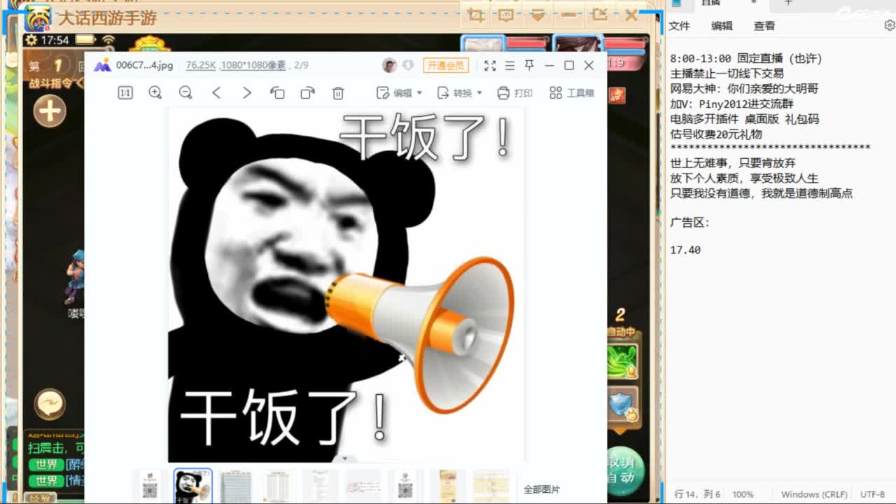
Task: Click the 打印 print button
Action: tap(514, 92)
